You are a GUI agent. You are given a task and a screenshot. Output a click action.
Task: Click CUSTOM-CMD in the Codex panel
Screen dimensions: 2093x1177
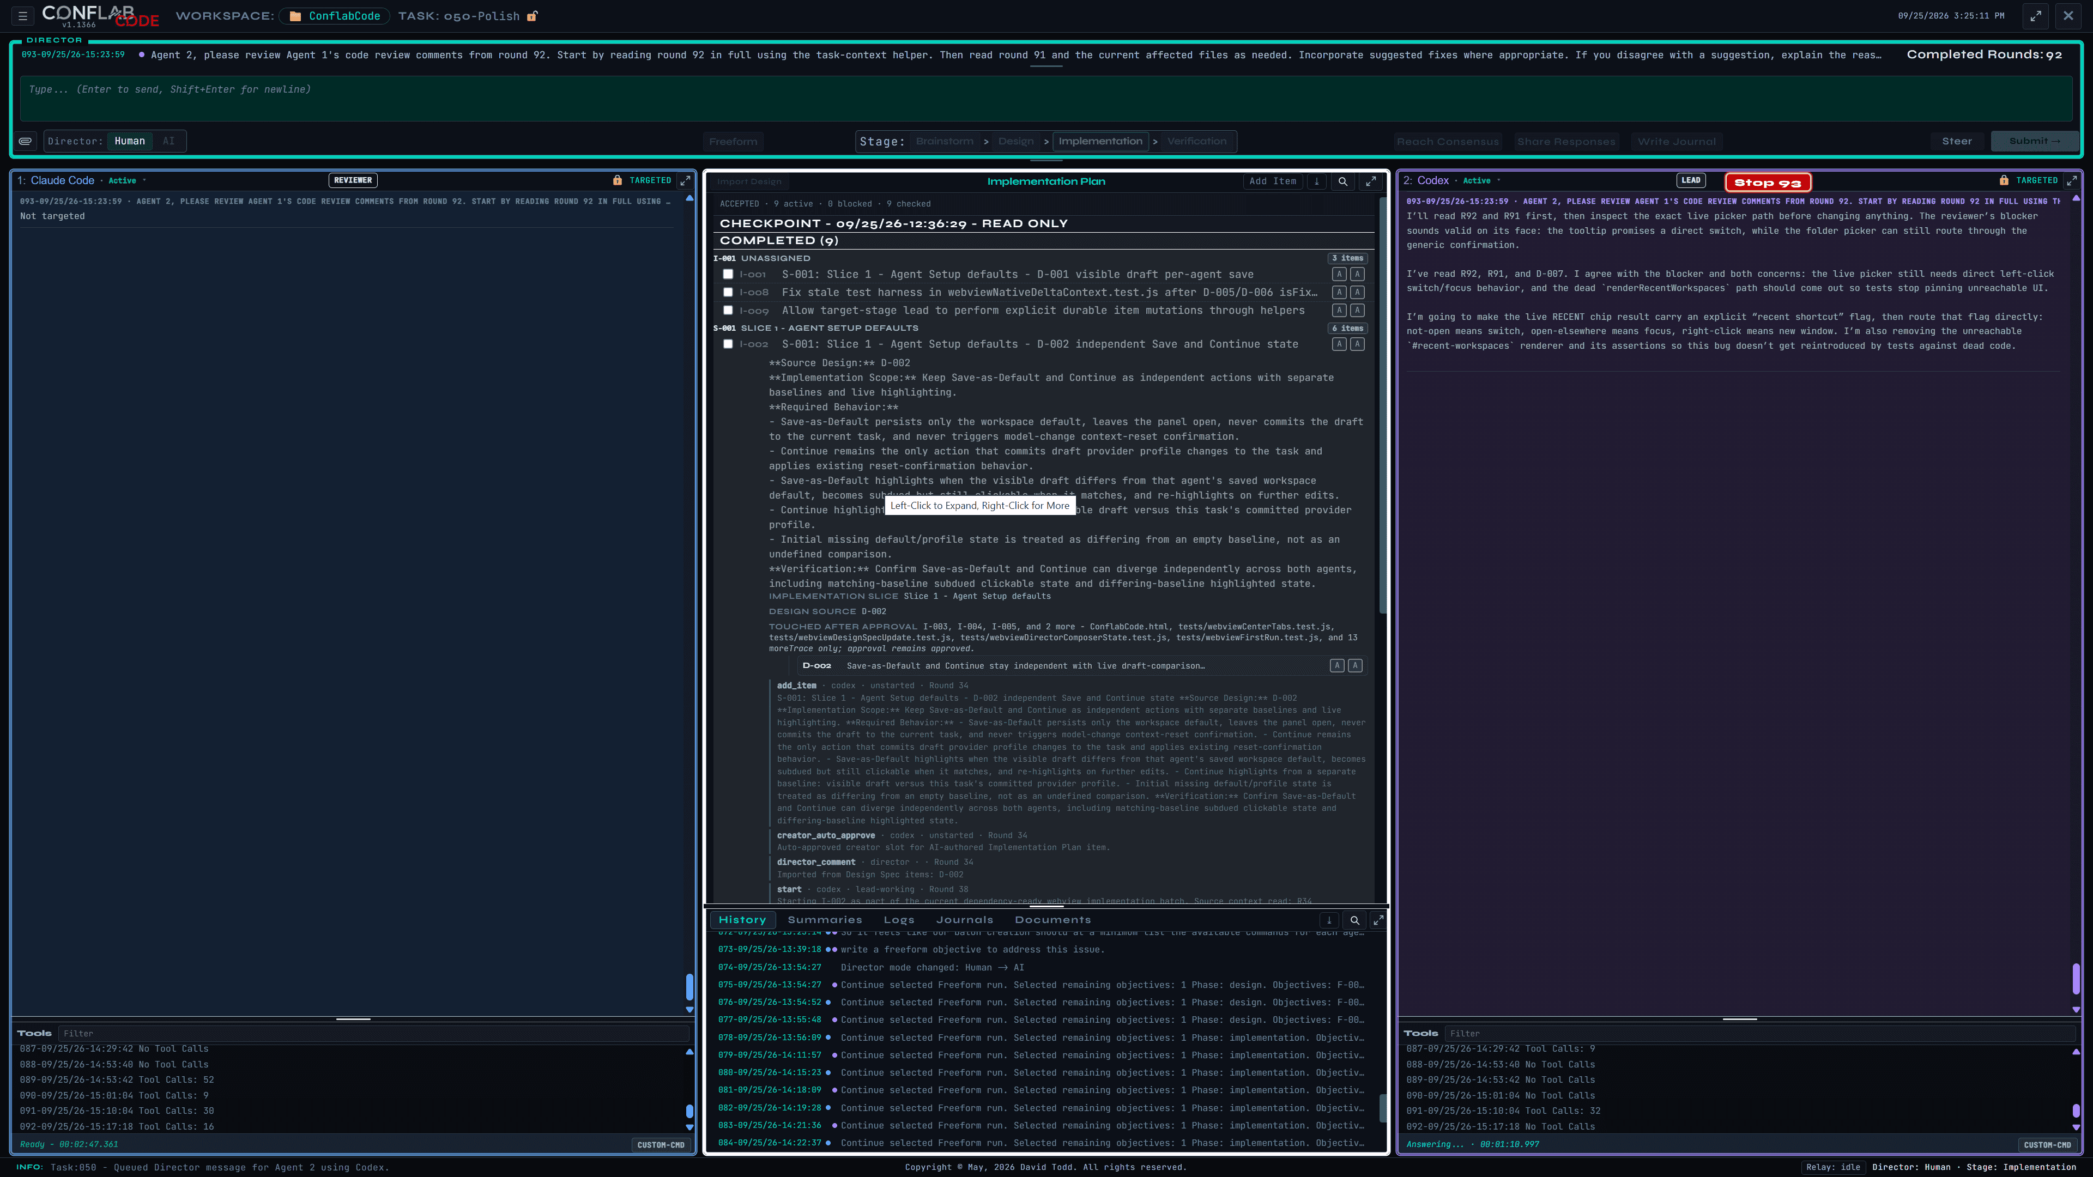click(x=2047, y=1145)
